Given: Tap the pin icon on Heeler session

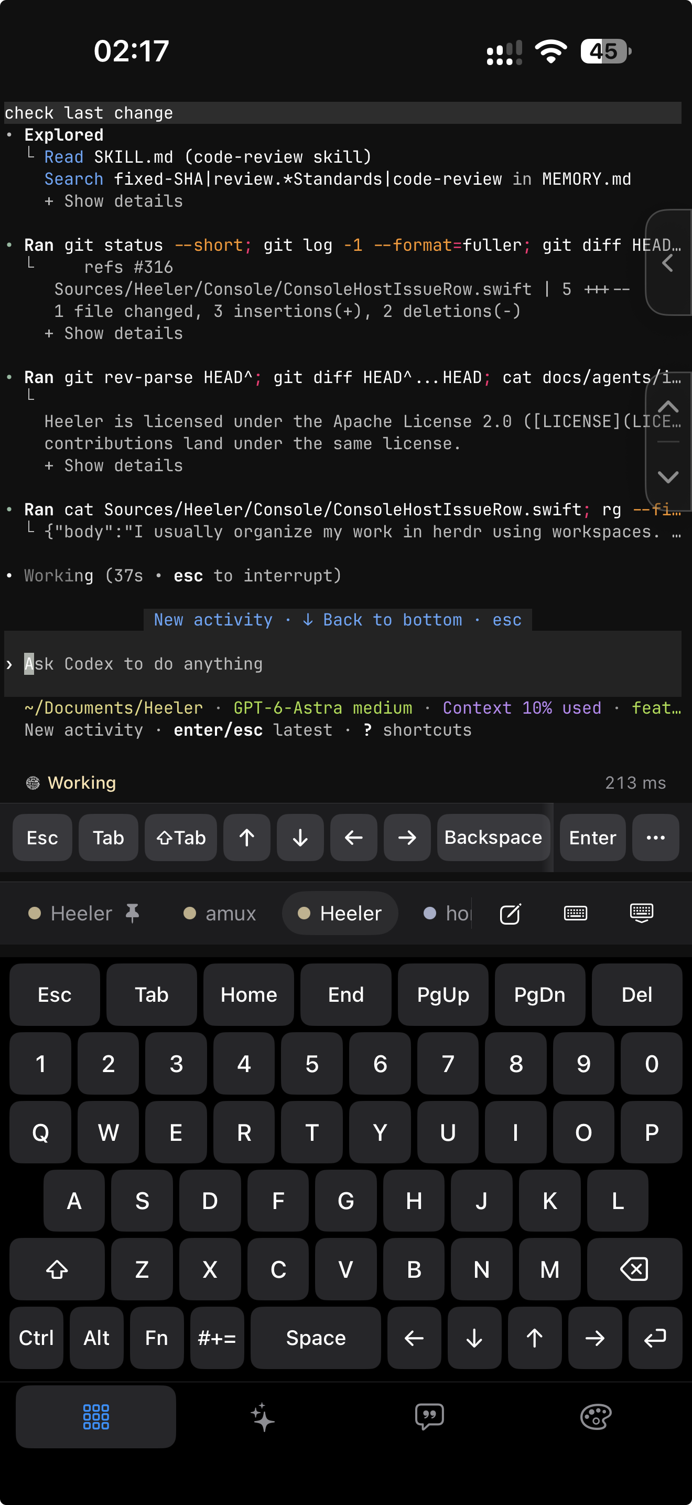Looking at the screenshot, I should click(x=133, y=913).
